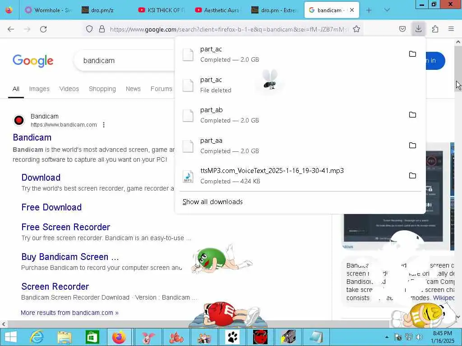The image size is (462, 346).
Task: Switch to the Aesthetic Aura tab
Action: (x=218, y=10)
